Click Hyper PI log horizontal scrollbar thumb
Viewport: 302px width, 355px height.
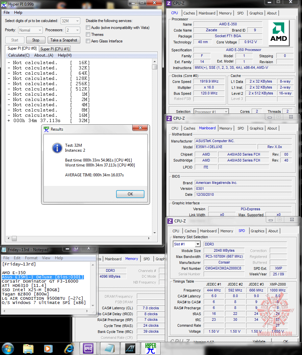click(x=14, y=239)
